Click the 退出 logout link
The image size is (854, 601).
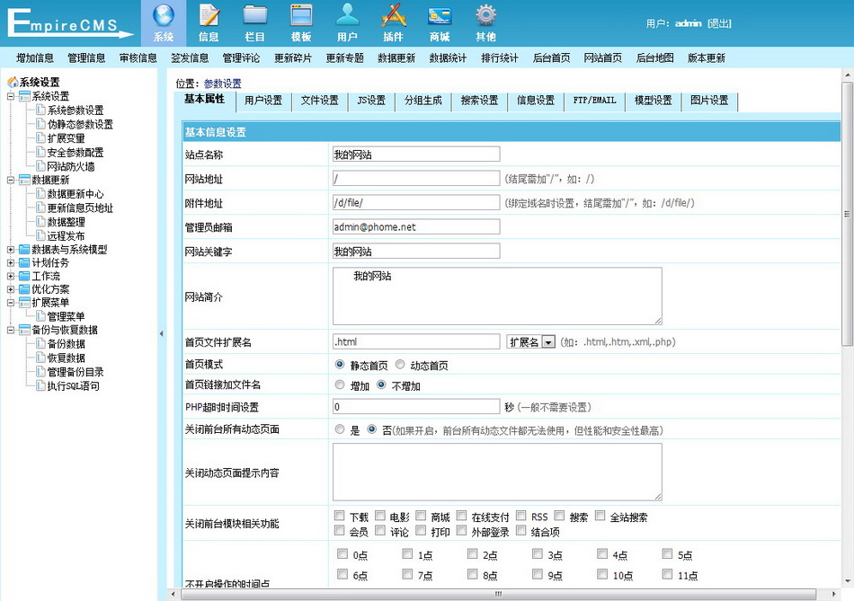point(719,23)
